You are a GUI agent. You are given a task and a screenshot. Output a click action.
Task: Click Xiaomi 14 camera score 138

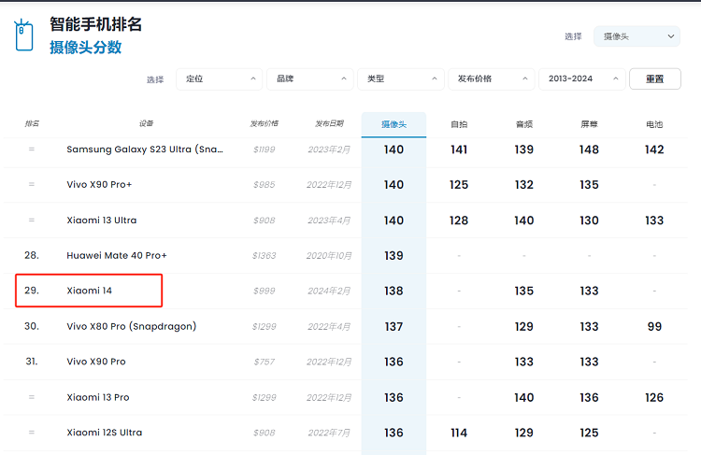pyautogui.click(x=393, y=291)
